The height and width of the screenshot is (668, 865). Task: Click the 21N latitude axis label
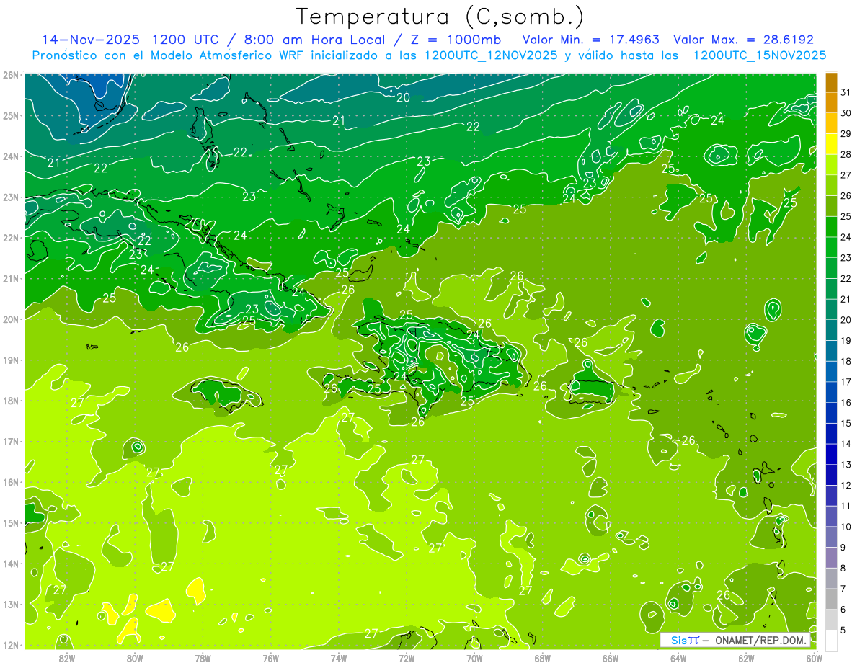pos(11,278)
